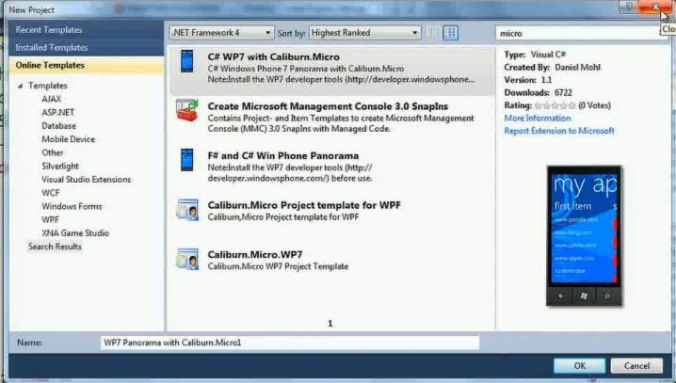Select the C# WP7 with Caliburn.Micro phone icon
The width and height of the screenshot is (676, 383).
[187, 61]
